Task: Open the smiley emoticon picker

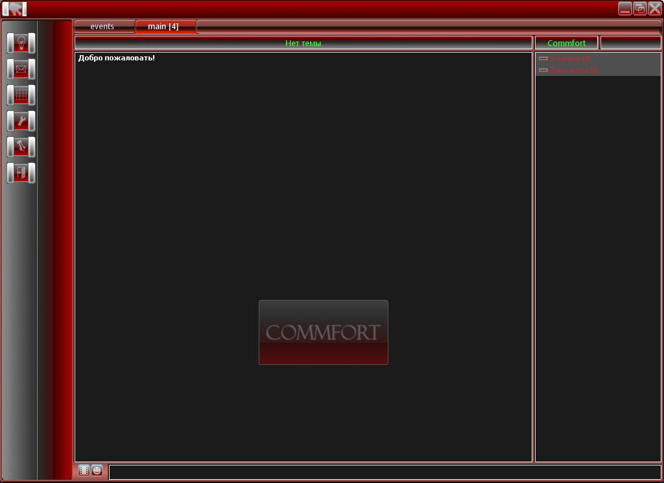Action: coord(97,470)
